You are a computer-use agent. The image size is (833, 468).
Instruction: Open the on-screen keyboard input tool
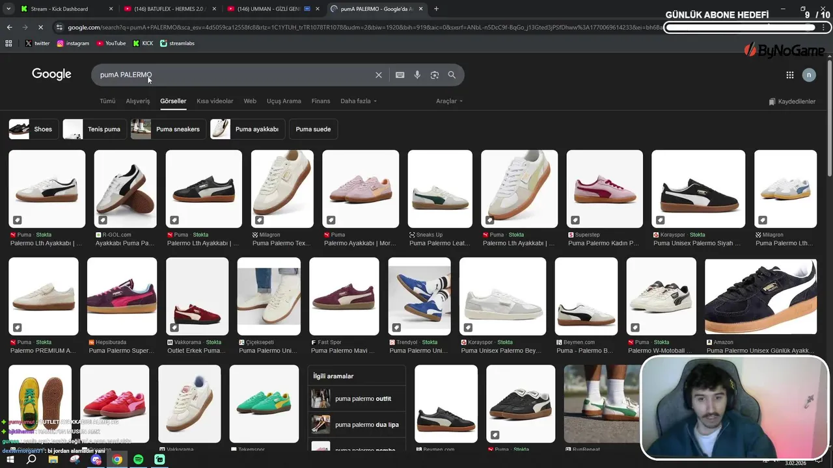point(400,75)
